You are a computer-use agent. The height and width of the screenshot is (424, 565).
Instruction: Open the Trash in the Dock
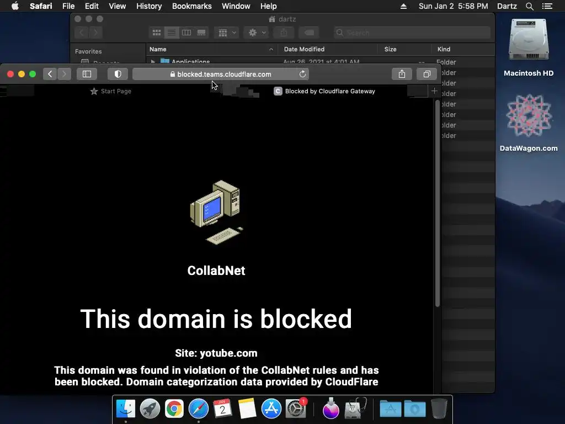[439, 409]
